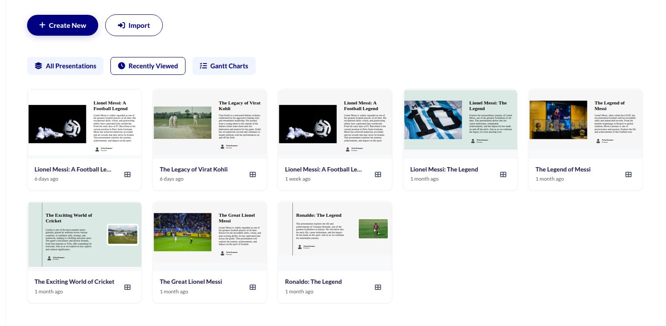The width and height of the screenshot is (666, 326).
Task: Click the grid icon on Lionel Messi: The Legend
Action: [503, 174]
